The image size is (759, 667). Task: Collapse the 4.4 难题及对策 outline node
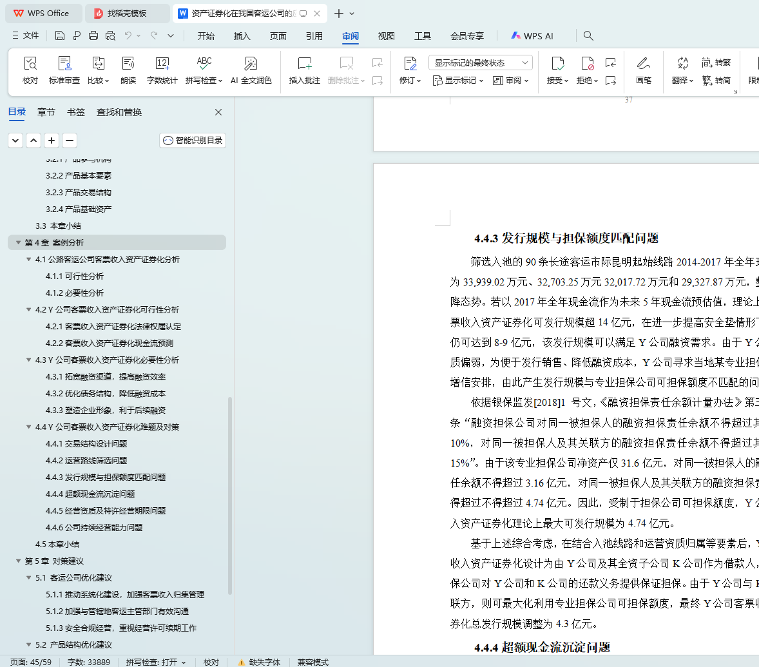[28, 427]
